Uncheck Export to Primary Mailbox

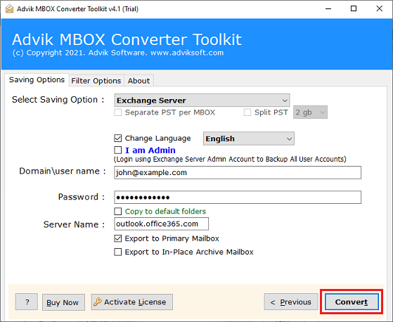(x=118, y=238)
